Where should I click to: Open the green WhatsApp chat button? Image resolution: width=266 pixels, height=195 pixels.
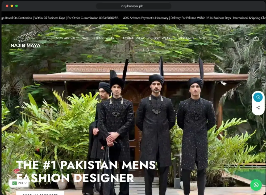tap(256, 185)
